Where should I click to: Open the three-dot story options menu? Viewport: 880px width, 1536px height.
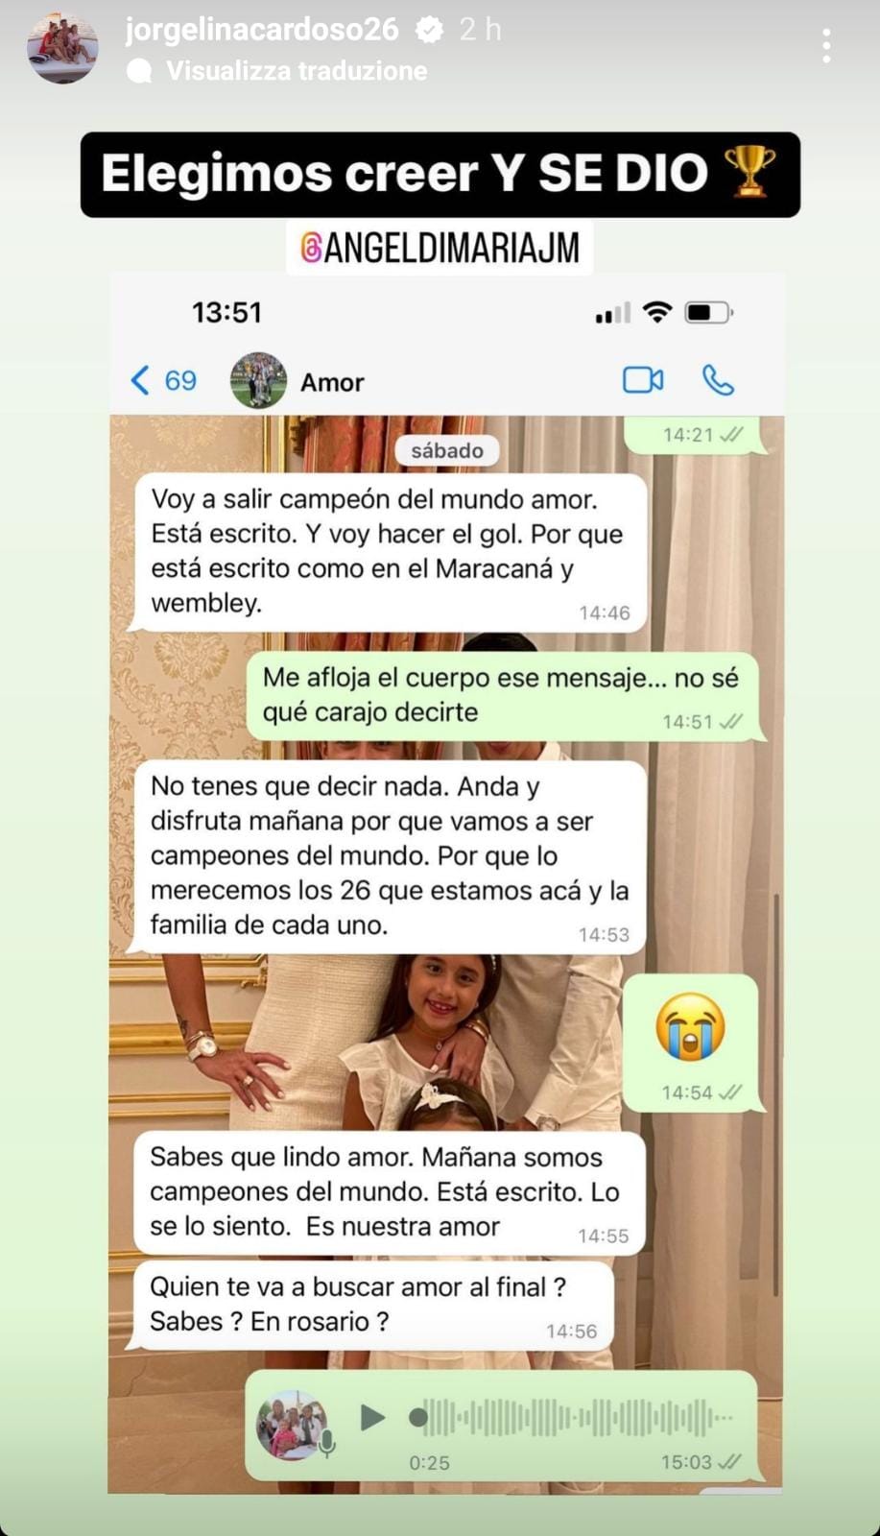click(x=826, y=46)
